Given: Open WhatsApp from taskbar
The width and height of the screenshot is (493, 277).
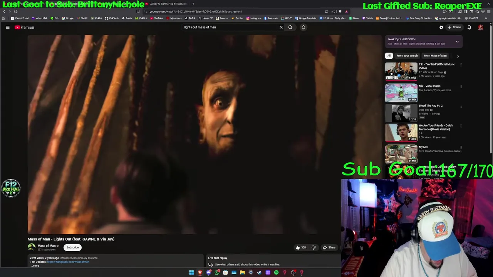Looking at the screenshot, I should pyautogui.click(x=217, y=272).
